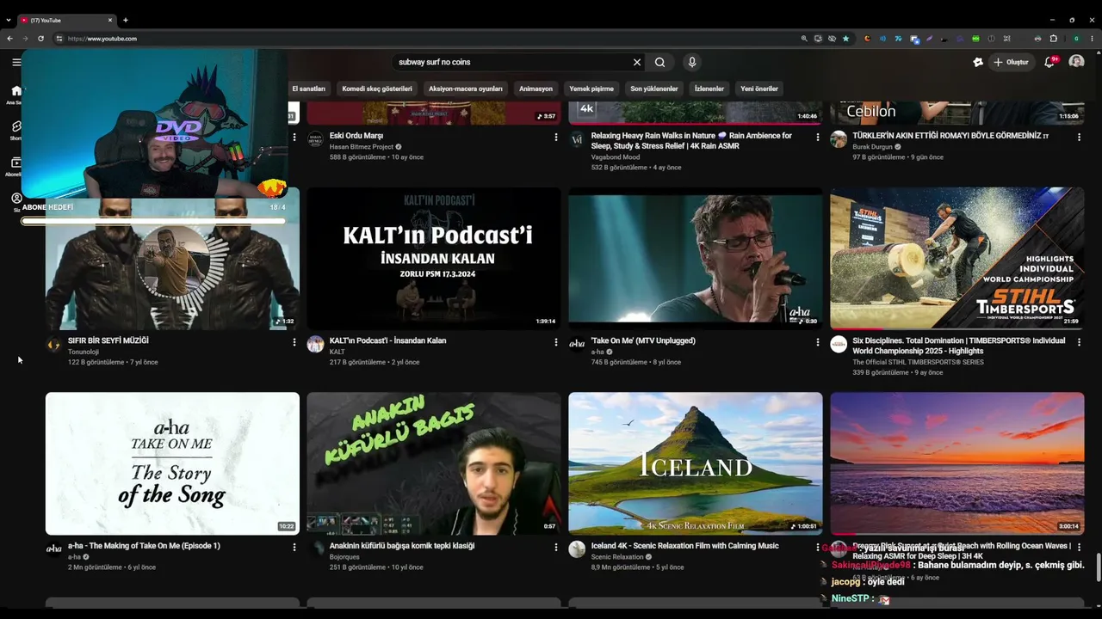Click the crossed-out eye icon in address bar
Screen dimensions: 1102x619
pyautogui.click(x=832, y=39)
